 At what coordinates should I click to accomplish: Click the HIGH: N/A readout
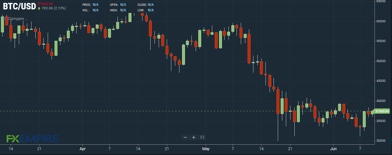point(118,10)
